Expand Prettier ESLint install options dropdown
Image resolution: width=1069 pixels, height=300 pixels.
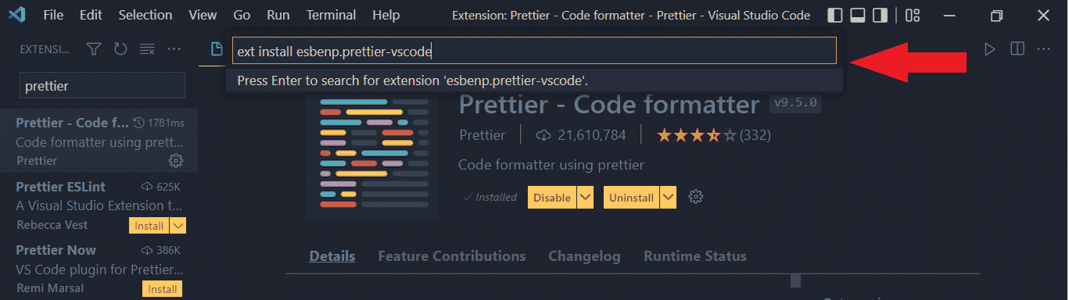click(x=178, y=226)
